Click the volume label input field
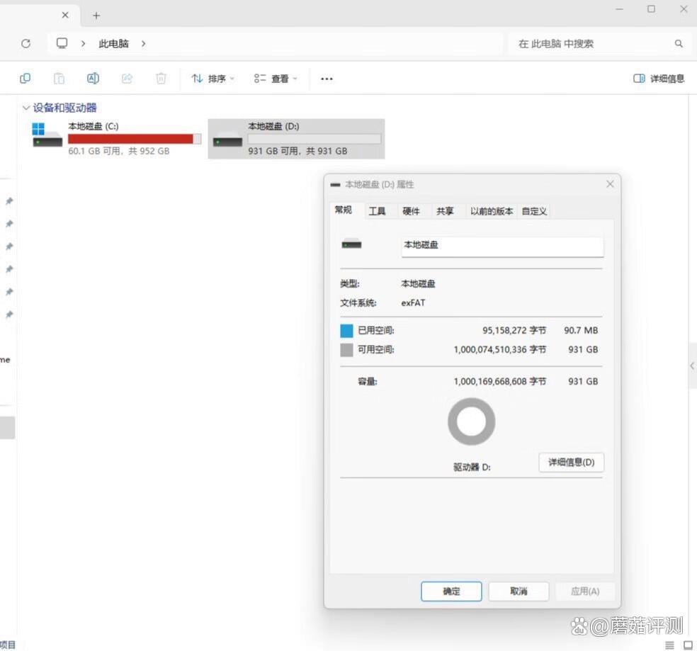The height and width of the screenshot is (651, 697). [502, 245]
